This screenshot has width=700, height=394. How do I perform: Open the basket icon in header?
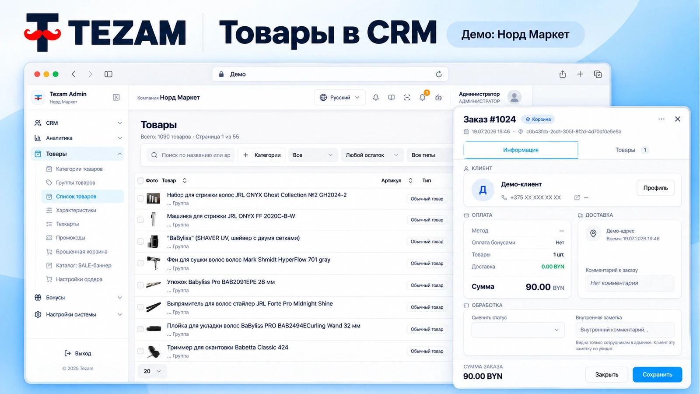[438, 98]
